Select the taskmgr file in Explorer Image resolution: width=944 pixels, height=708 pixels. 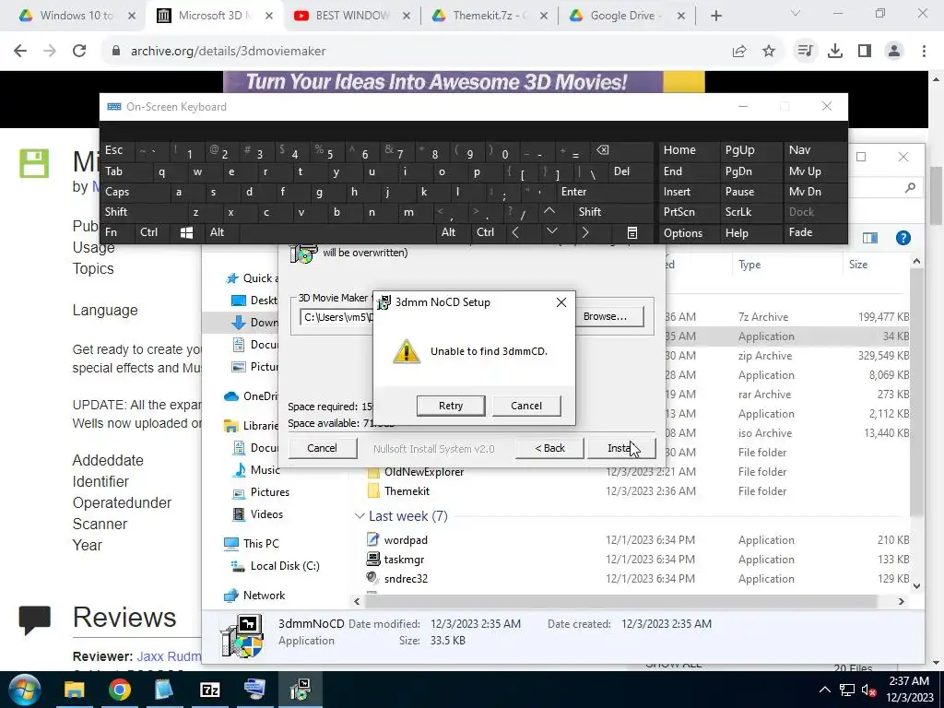click(x=404, y=560)
